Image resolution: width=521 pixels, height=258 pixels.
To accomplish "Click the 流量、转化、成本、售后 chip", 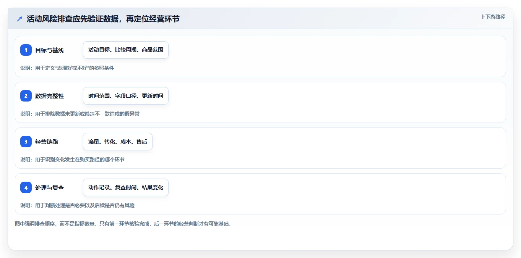I will point(118,142).
